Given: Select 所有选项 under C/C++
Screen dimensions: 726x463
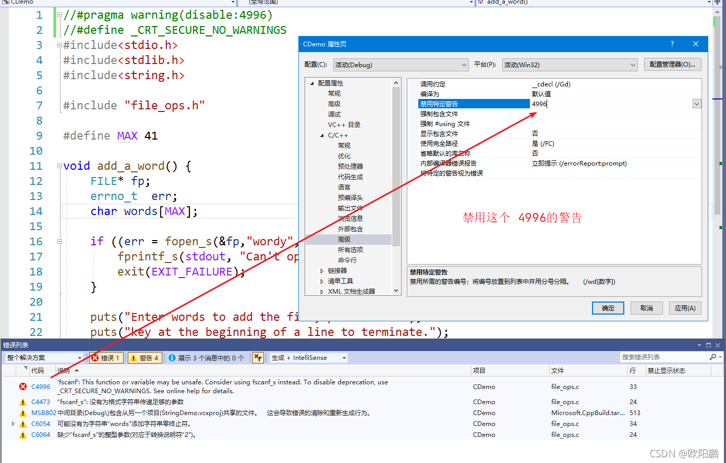Looking at the screenshot, I should (350, 250).
